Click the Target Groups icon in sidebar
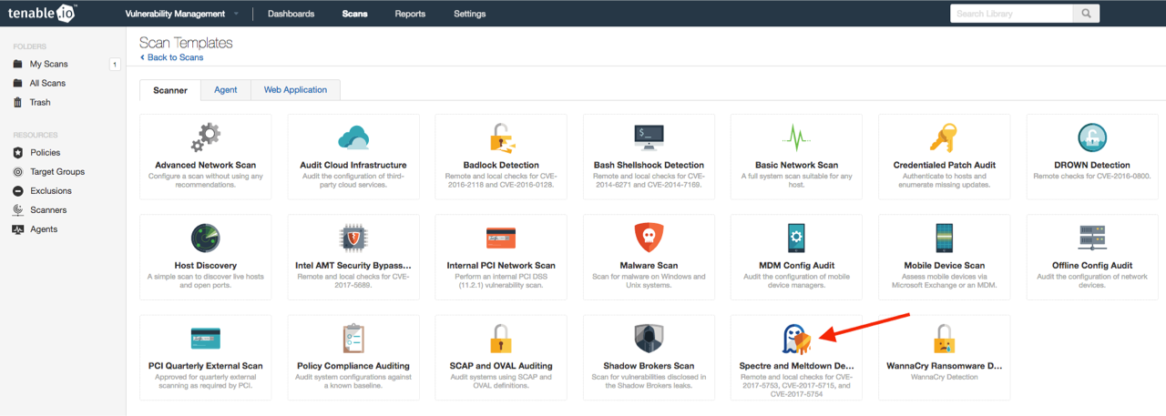Image resolution: width=1166 pixels, height=416 pixels. tap(17, 171)
